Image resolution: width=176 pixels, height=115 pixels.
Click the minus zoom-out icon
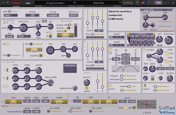click(169, 3)
